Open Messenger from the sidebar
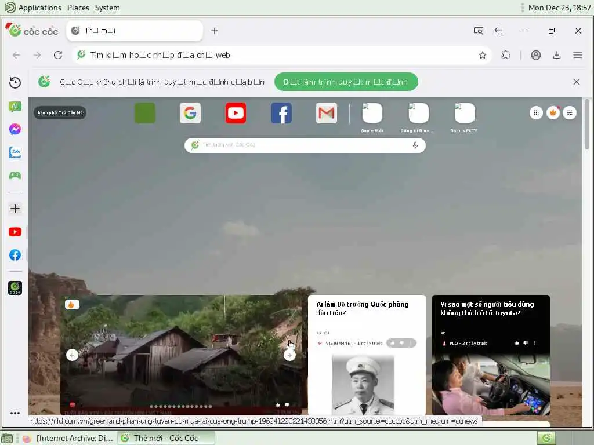The image size is (594, 445). pyautogui.click(x=15, y=129)
